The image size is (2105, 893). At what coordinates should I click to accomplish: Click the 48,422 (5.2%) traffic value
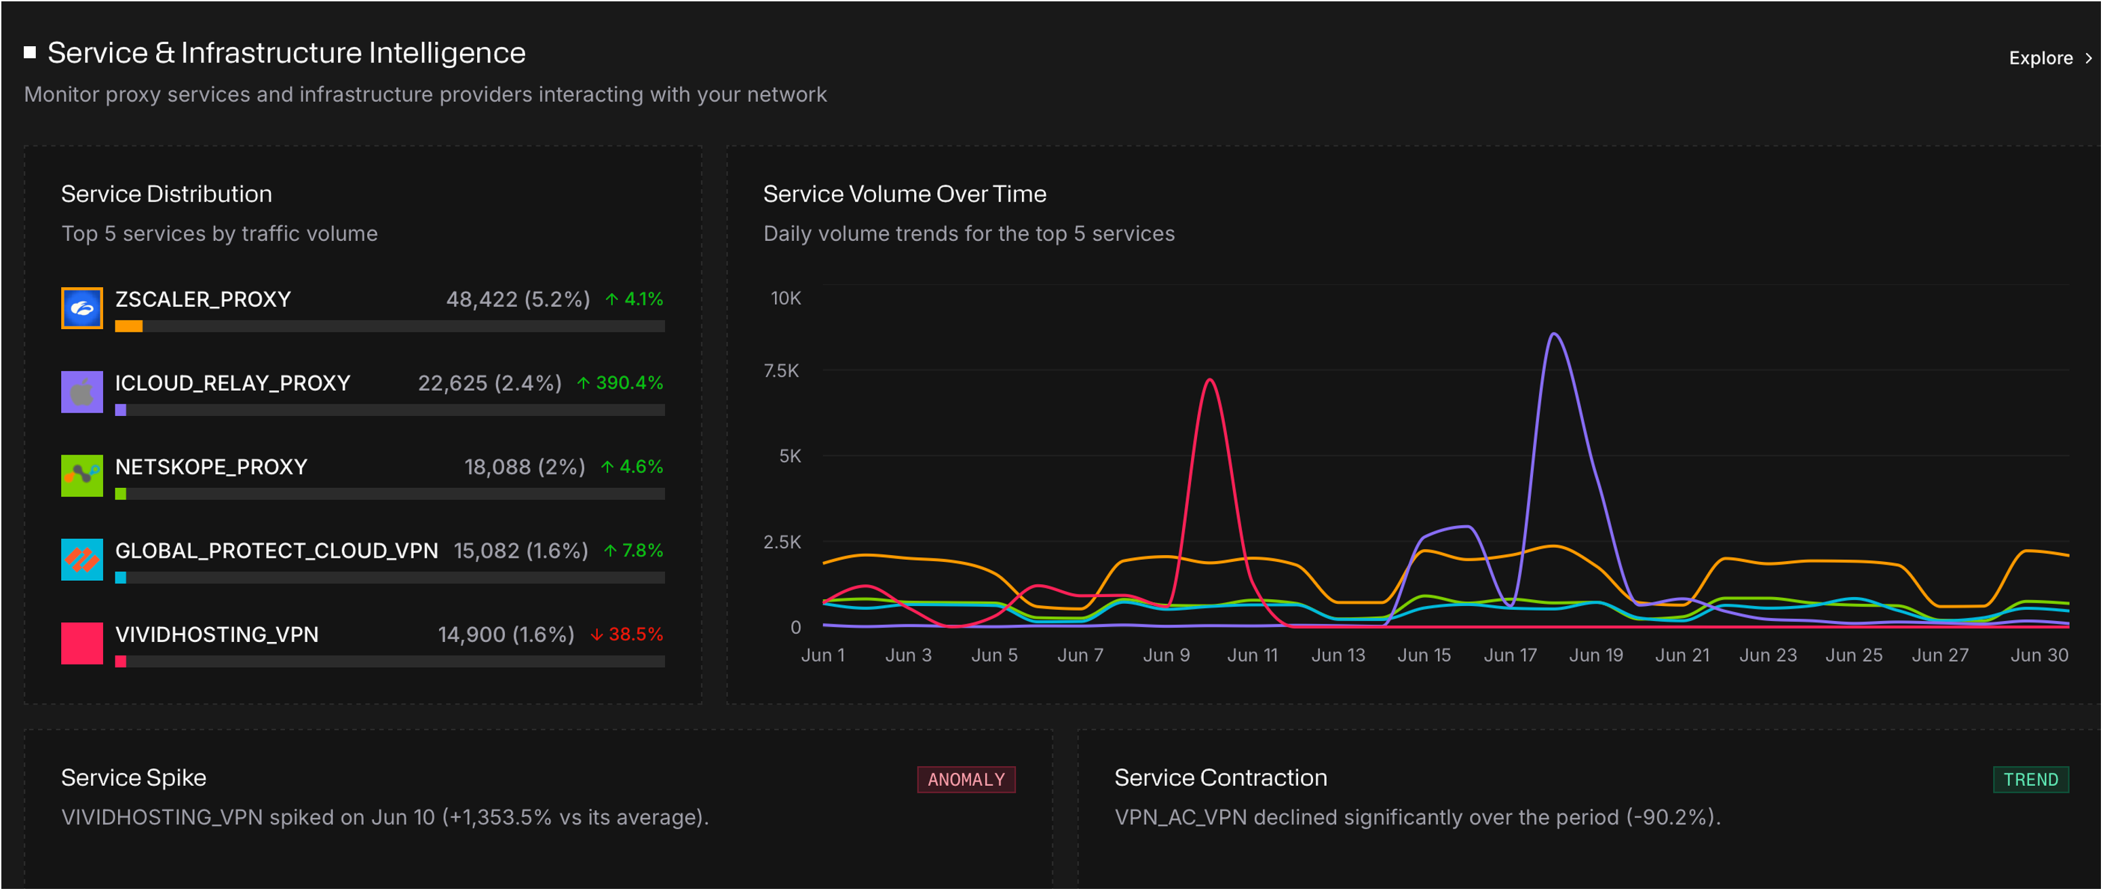[518, 300]
